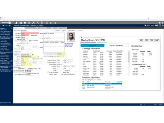Click the Rx prescriptions toolbar icon
Viewport: 164px width, 123px height.
pos(38,23)
